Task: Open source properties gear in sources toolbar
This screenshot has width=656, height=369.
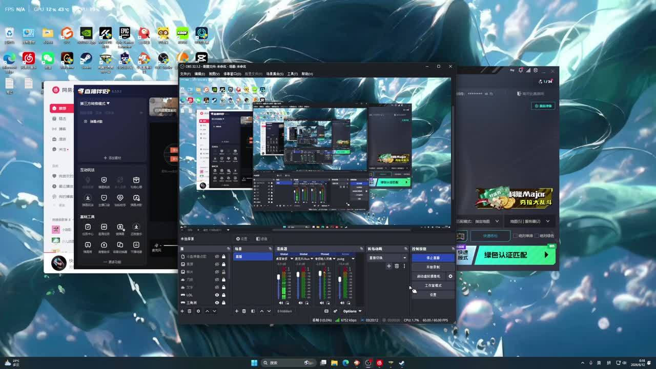Action: [198, 311]
